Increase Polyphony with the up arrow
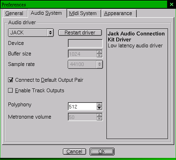The width and height of the screenshot is (176, 160). pos(99,105)
